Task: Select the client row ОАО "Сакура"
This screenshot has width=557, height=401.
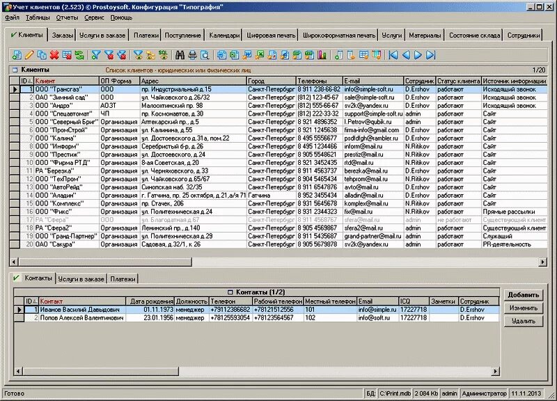Action: 283,244
